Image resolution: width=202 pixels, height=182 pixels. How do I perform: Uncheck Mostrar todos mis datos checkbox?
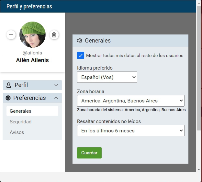pos(81,55)
